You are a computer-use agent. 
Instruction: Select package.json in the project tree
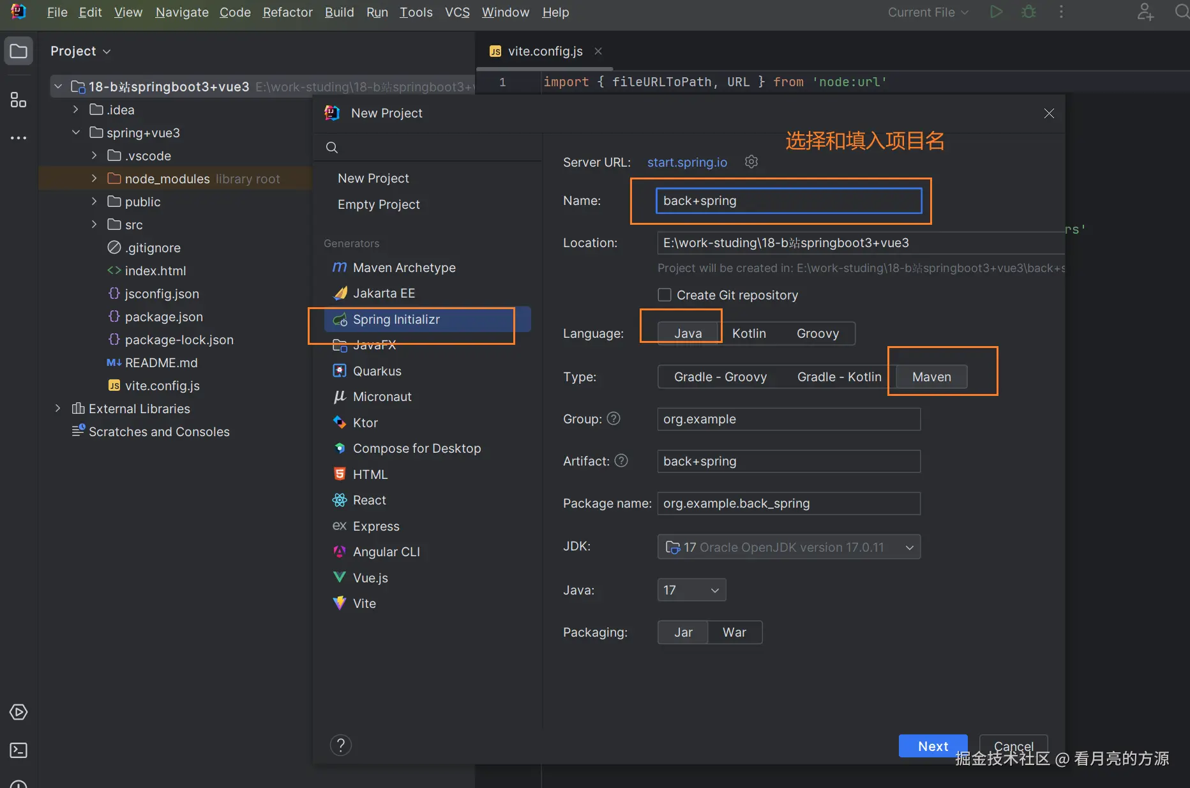163,317
